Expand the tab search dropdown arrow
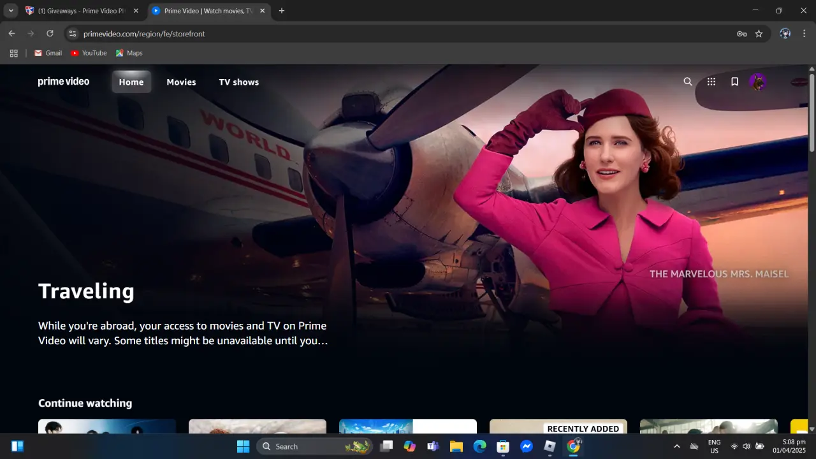 (10, 11)
